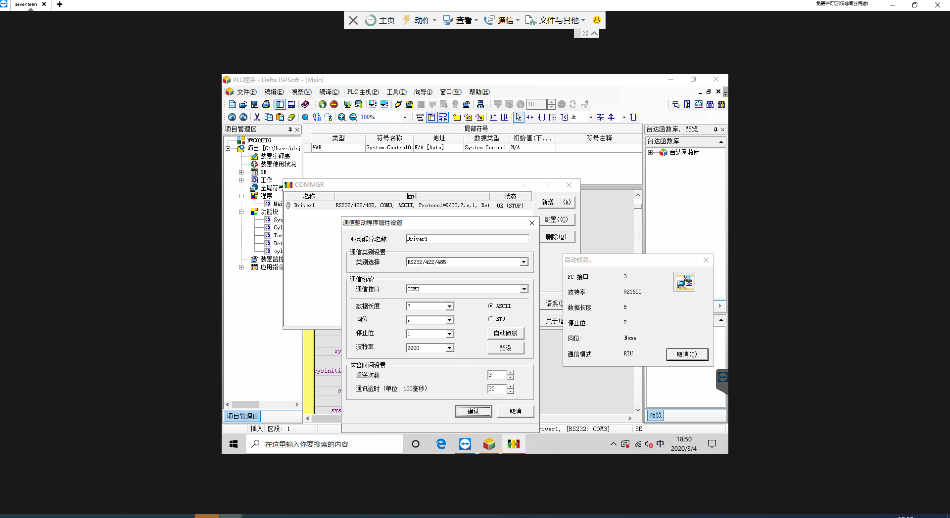950x518 pixels.
Task: Click the Eraser delete icon
Action: [291, 117]
